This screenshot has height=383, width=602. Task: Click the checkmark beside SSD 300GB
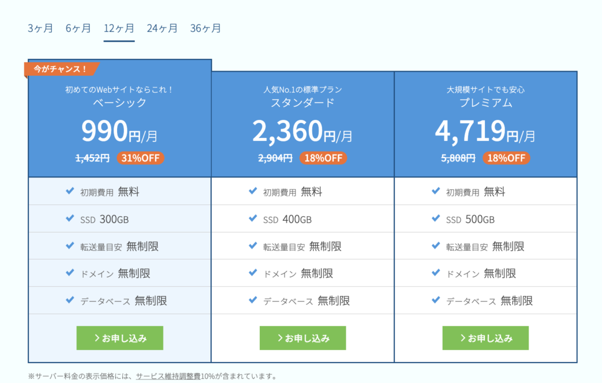tap(70, 219)
